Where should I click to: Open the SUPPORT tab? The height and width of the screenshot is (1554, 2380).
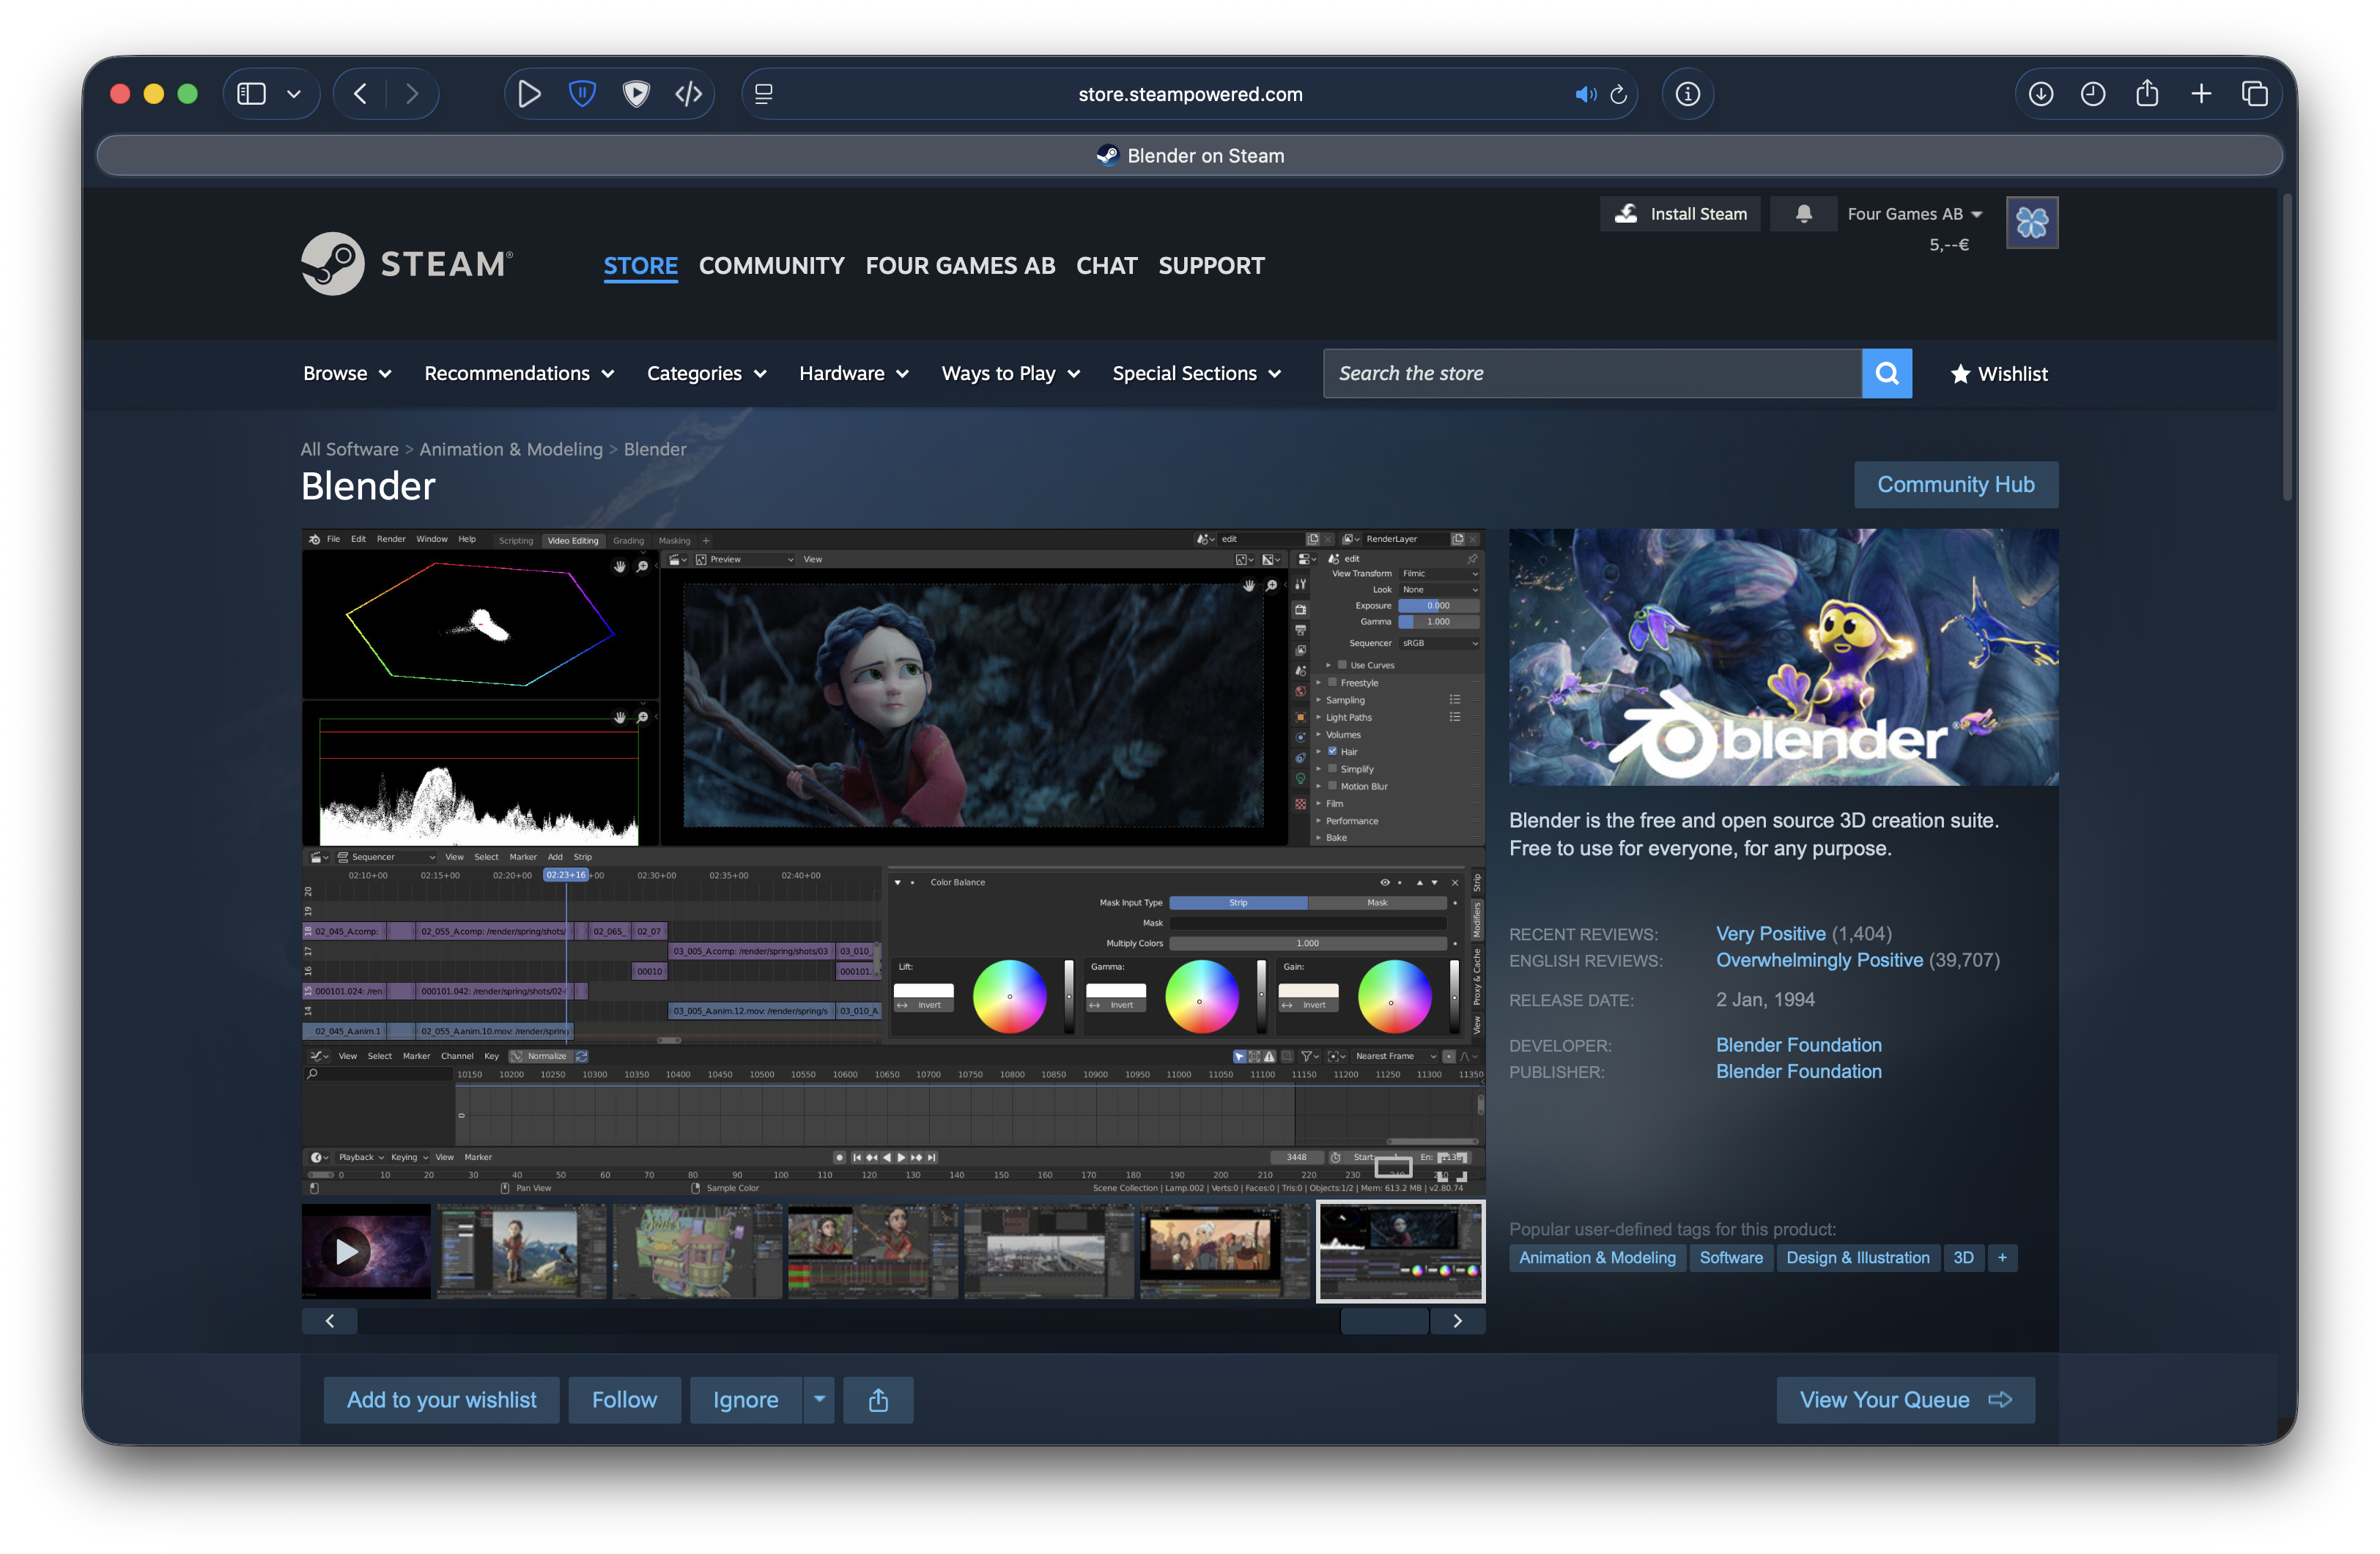pos(1212,266)
